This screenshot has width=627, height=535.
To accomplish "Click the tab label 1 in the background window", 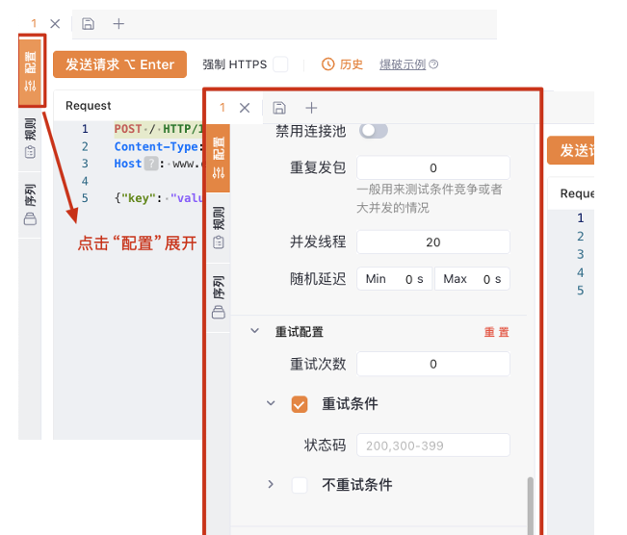I will pyautogui.click(x=34, y=24).
